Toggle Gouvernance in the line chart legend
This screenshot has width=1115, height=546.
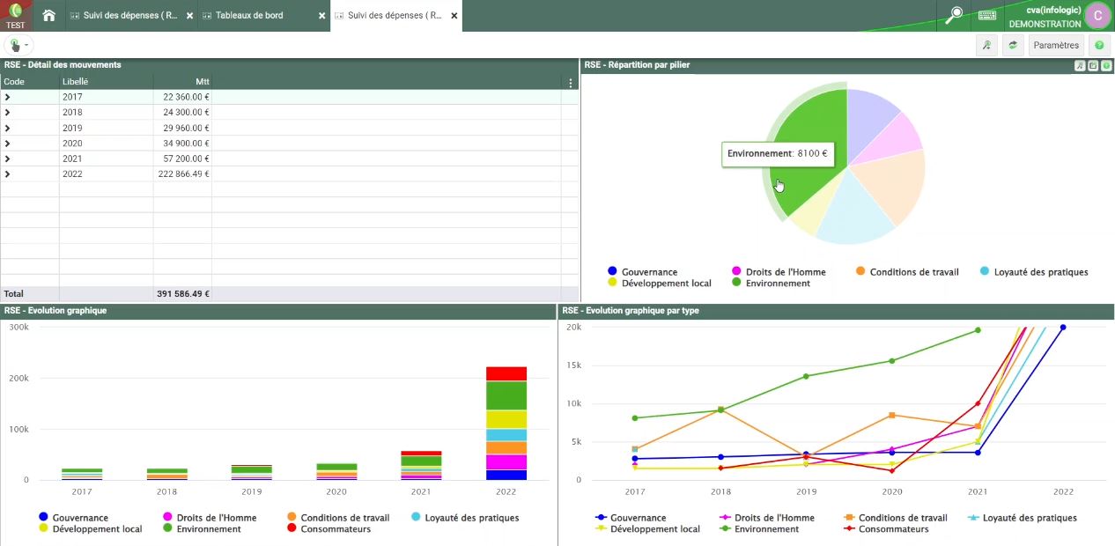(x=631, y=518)
